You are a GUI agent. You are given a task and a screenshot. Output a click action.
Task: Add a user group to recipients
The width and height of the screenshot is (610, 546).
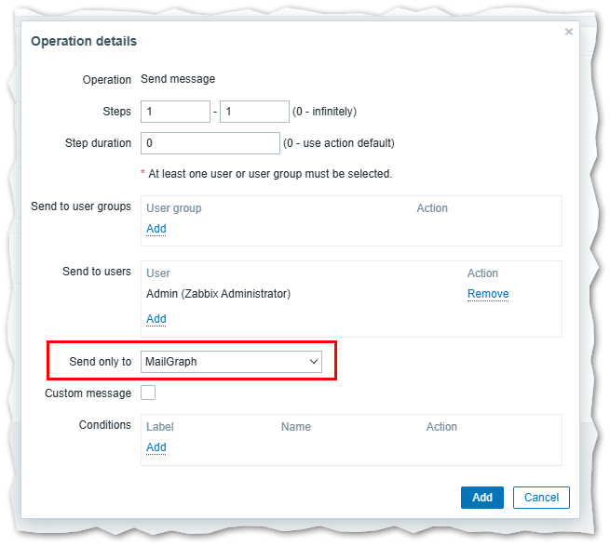156,229
